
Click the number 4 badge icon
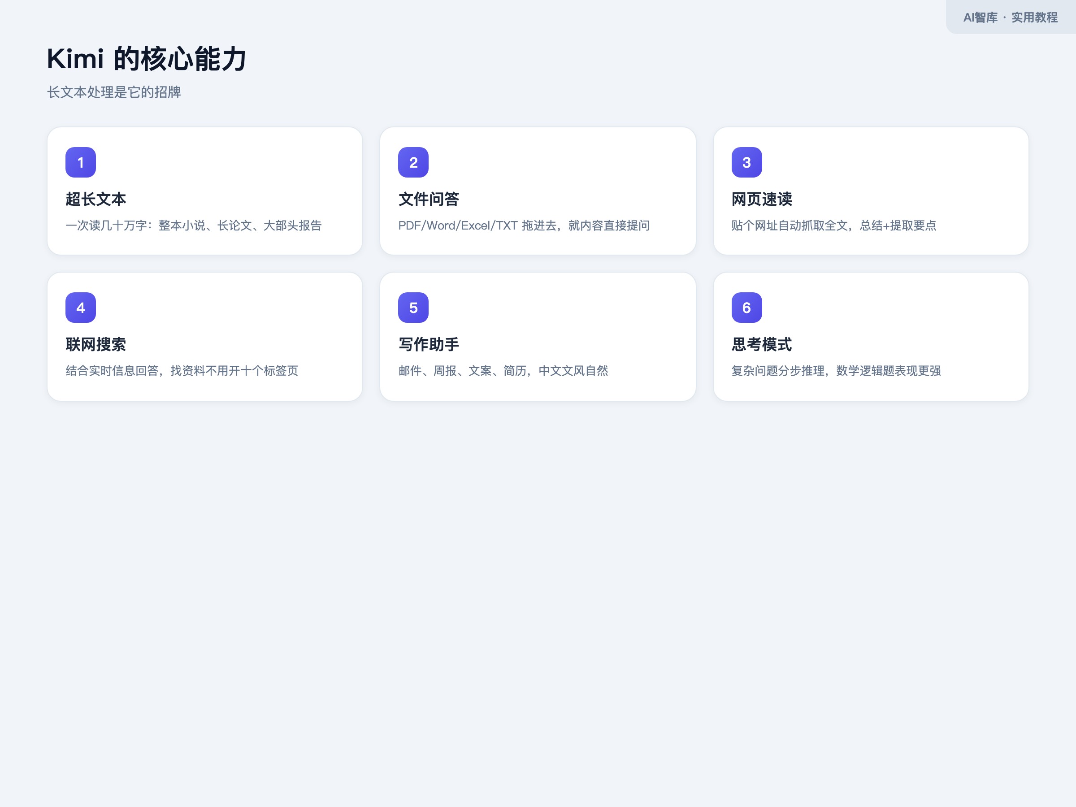coord(81,308)
